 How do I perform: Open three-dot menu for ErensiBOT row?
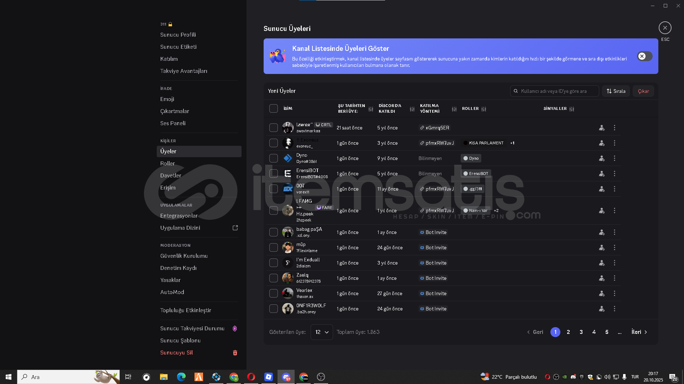(615, 174)
